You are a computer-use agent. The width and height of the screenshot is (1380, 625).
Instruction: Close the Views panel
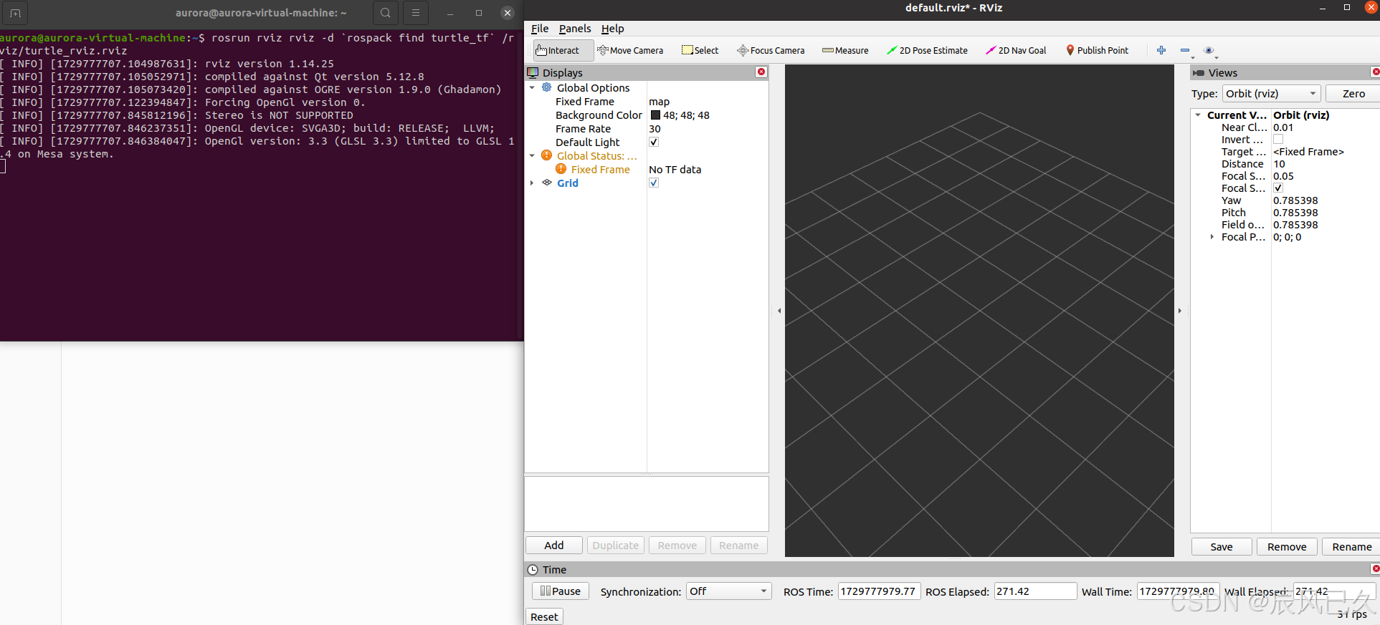coord(1376,72)
